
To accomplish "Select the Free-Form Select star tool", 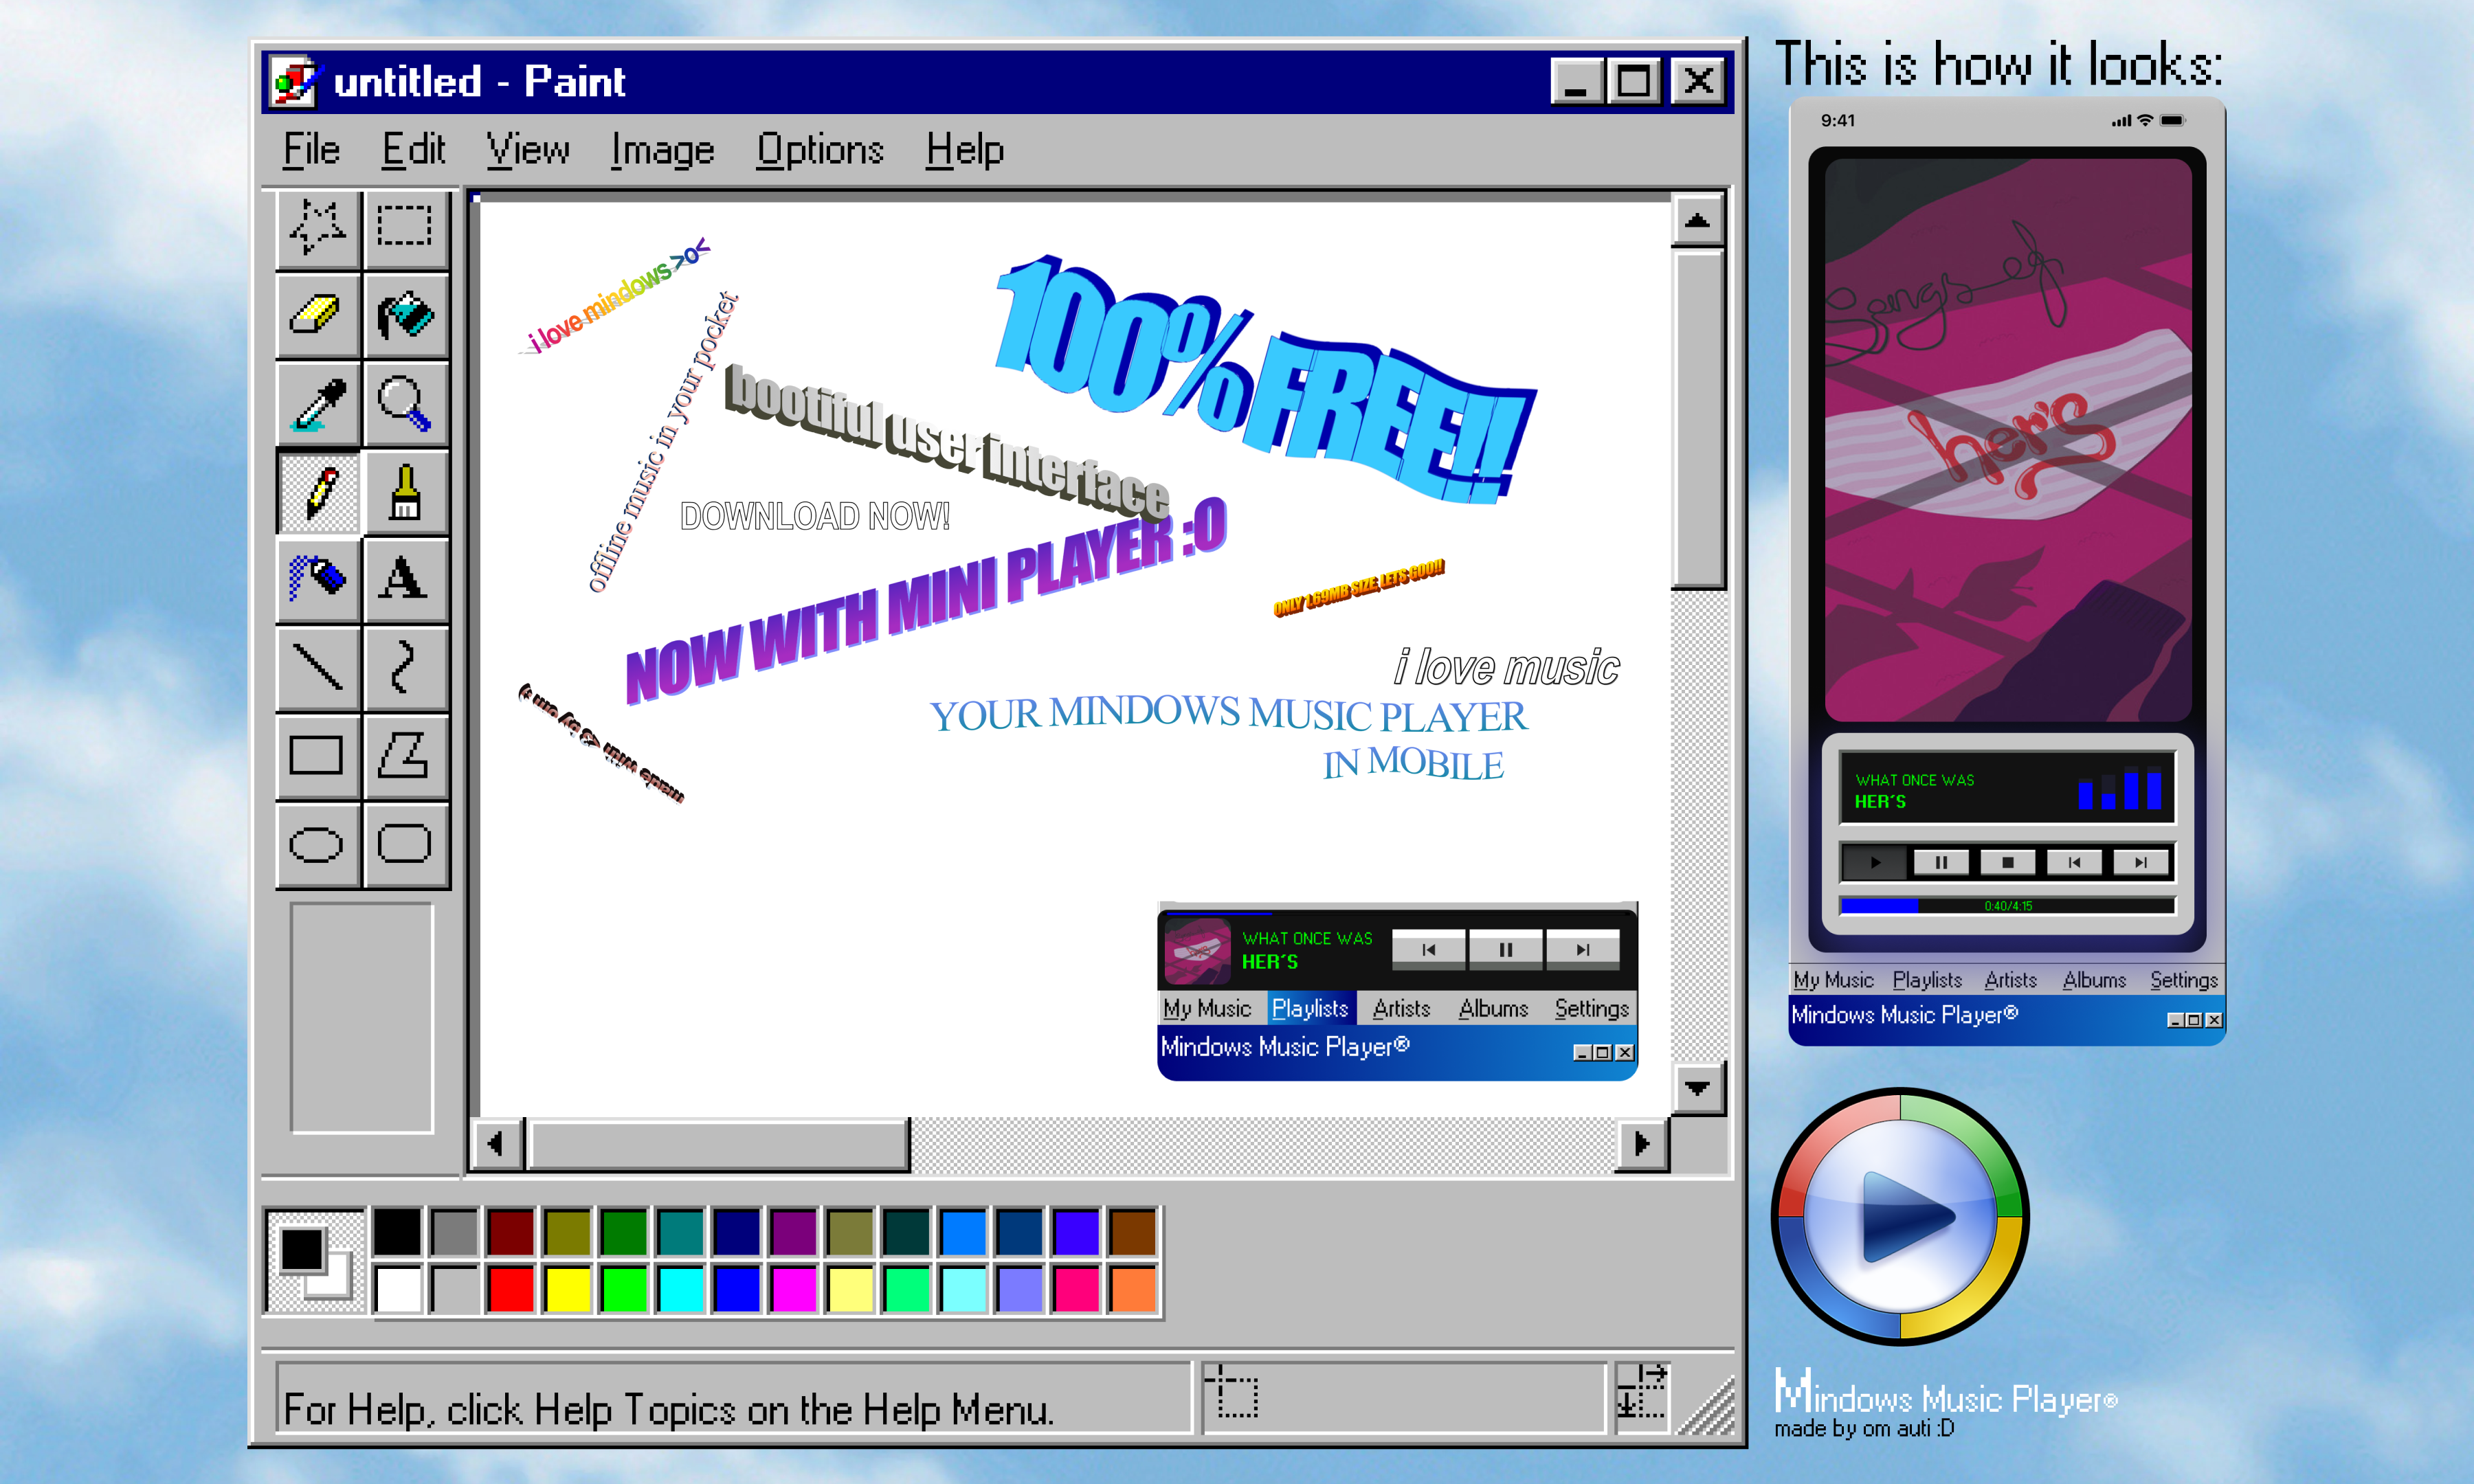I will click(318, 228).
